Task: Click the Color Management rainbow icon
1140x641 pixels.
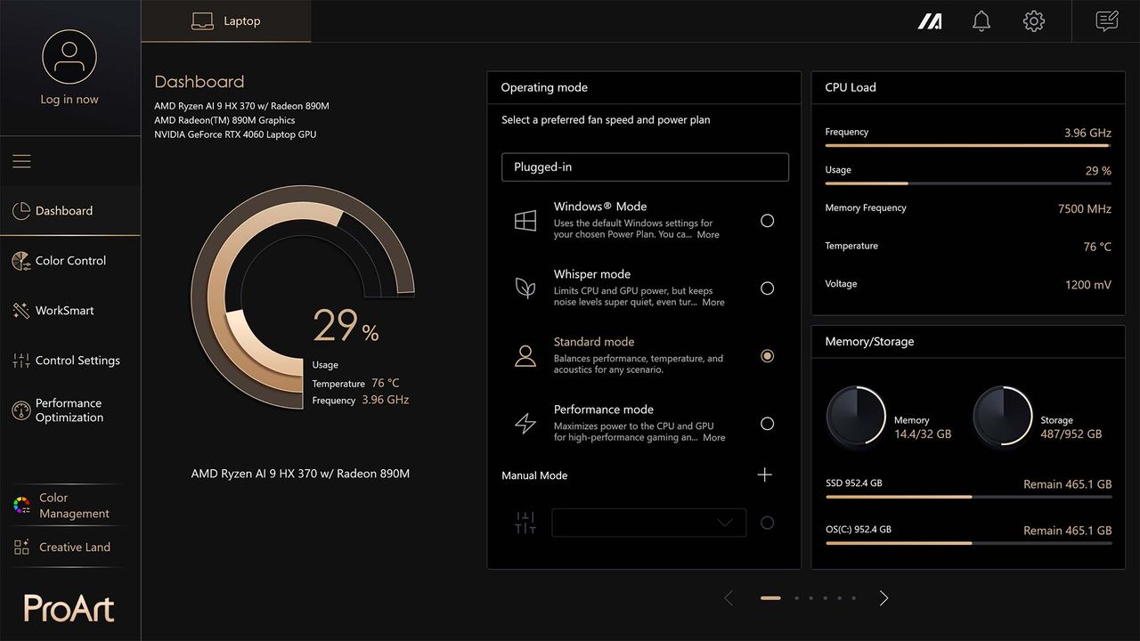Action: (x=21, y=506)
